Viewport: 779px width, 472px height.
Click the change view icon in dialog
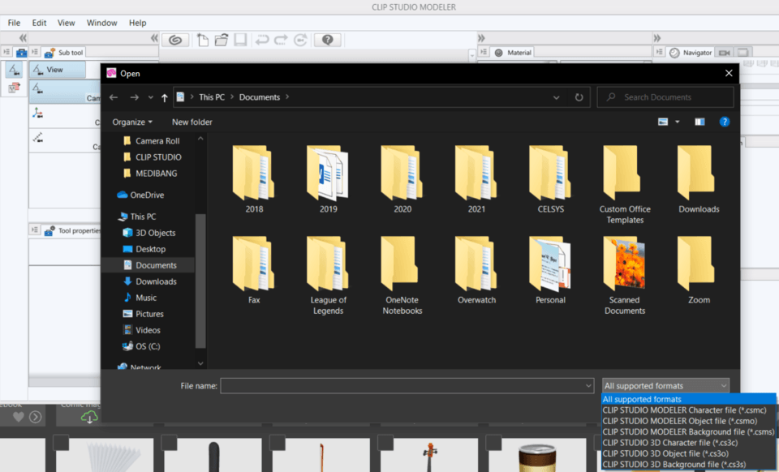tap(663, 122)
